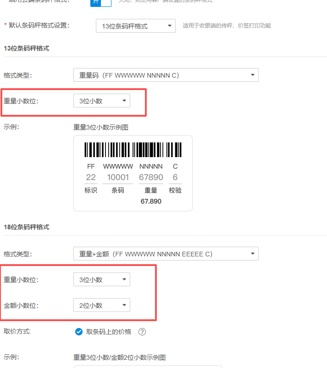Viewport: 327px width, 368px height.
Task: Click the 标识 label in the barcode example
Action: click(x=91, y=190)
